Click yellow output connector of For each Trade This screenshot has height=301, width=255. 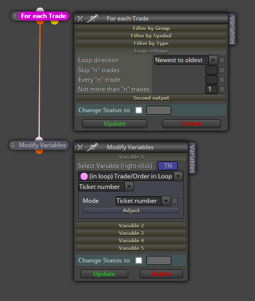(55, 22)
